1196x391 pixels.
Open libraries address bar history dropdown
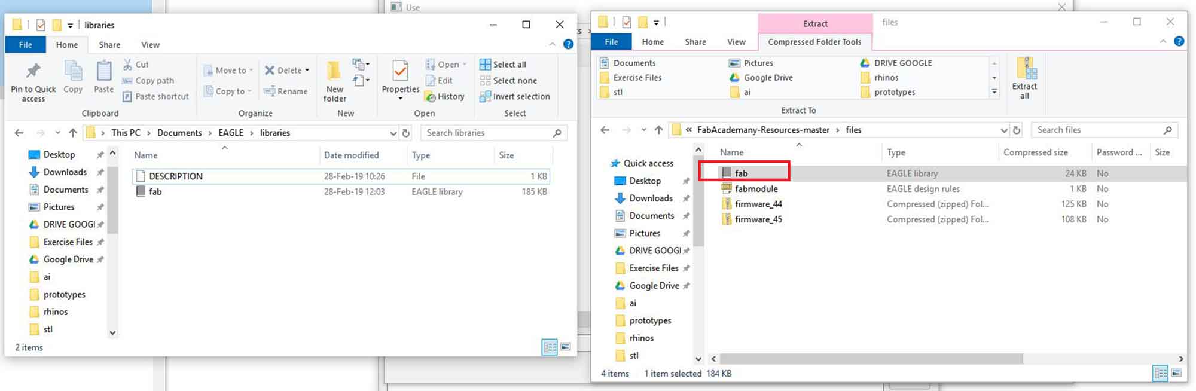click(393, 133)
